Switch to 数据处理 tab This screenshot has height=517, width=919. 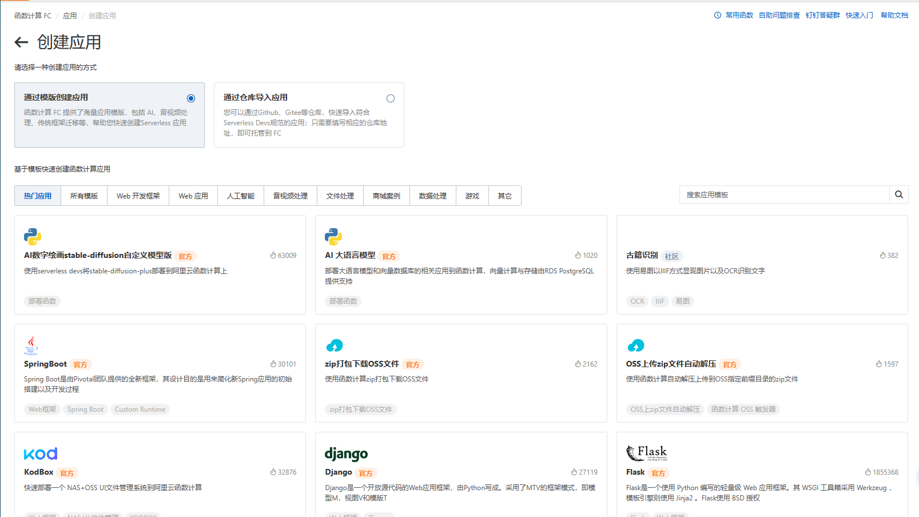tap(433, 196)
